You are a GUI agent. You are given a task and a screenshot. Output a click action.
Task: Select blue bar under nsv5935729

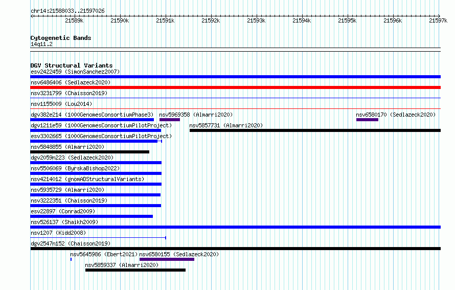[x=96, y=195]
